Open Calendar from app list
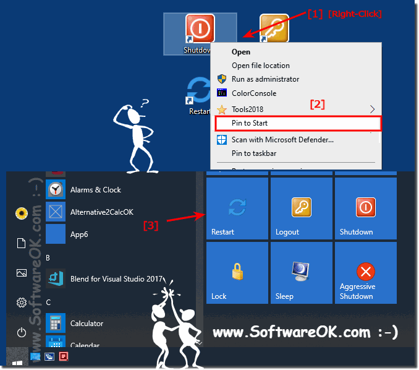419x370 pixels. (121, 342)
